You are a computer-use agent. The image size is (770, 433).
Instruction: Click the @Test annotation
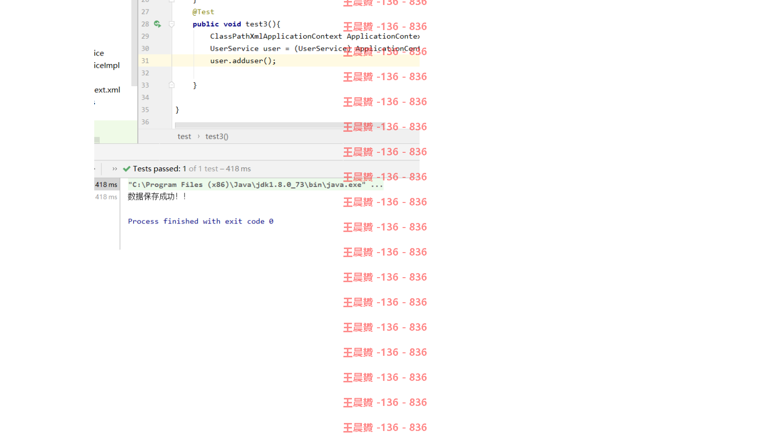[x=203, y=12]
